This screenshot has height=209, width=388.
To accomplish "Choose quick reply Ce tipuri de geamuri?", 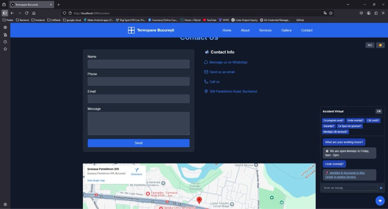I will coord(350,126).
